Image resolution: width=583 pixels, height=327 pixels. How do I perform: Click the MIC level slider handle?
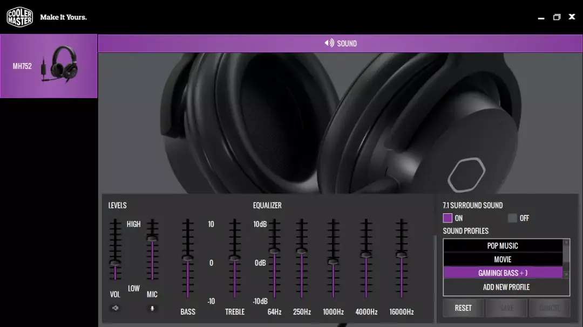point(152,238)
